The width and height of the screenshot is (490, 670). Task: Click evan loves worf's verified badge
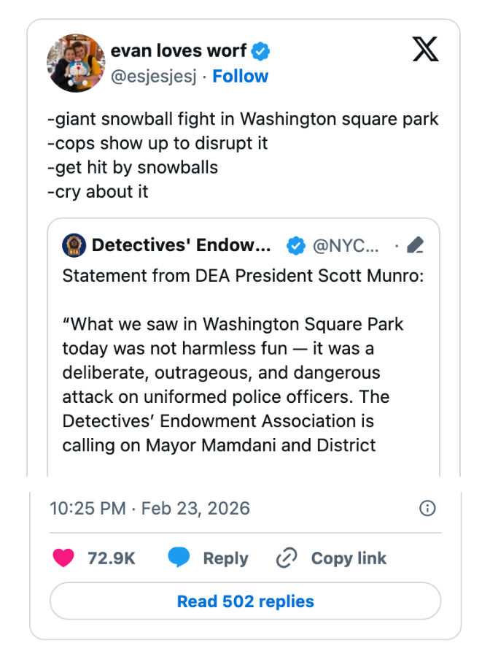click(261, 51)
